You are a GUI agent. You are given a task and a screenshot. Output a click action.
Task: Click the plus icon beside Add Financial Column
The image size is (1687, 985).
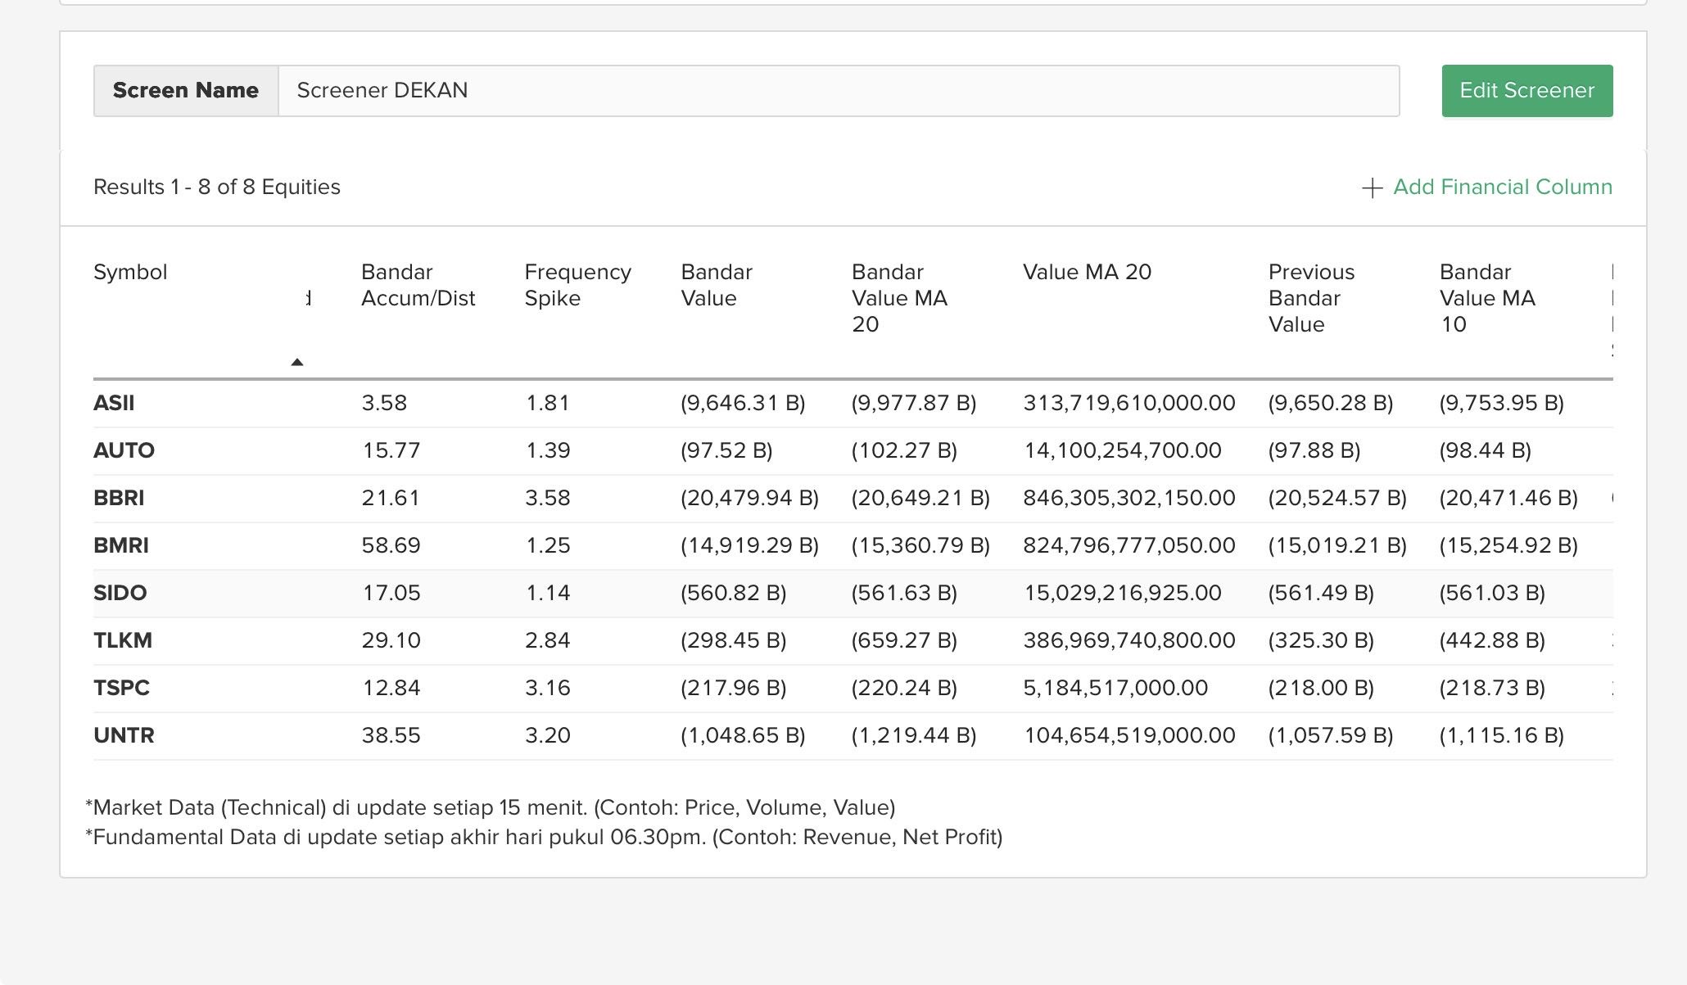[1372, 188]
